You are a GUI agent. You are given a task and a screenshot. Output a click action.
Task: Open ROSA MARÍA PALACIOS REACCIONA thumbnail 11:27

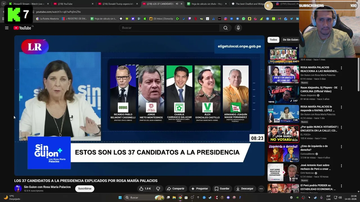[283, 74]
